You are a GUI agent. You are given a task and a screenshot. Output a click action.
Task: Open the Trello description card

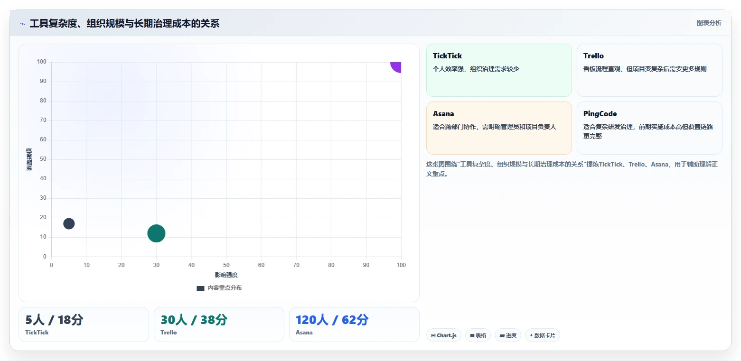(x=649, y=70)
